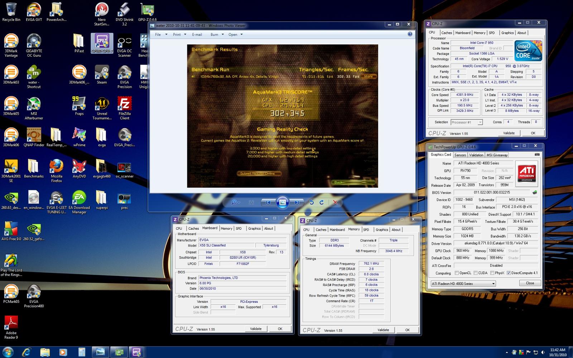Delete the photo with red X
The image size is (573, 358).
tap(335, 202)
